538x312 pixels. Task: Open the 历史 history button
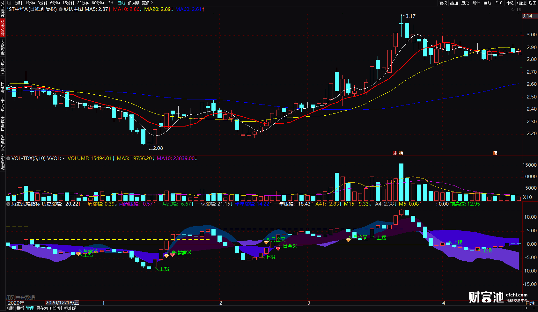tap(465, 3)
